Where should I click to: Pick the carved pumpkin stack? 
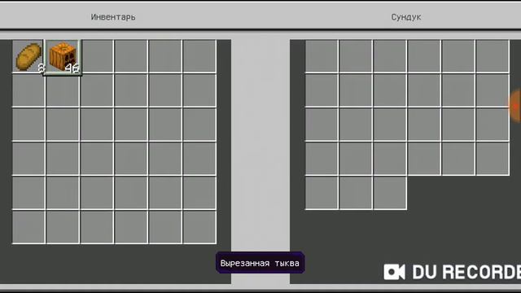(x=63, y=57)
